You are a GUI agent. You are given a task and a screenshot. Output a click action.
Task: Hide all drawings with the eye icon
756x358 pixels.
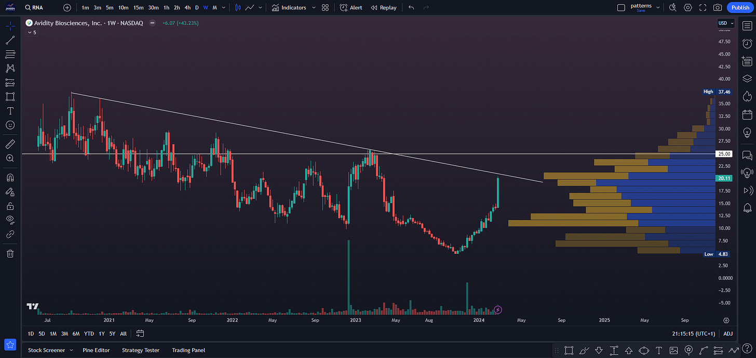10,220
